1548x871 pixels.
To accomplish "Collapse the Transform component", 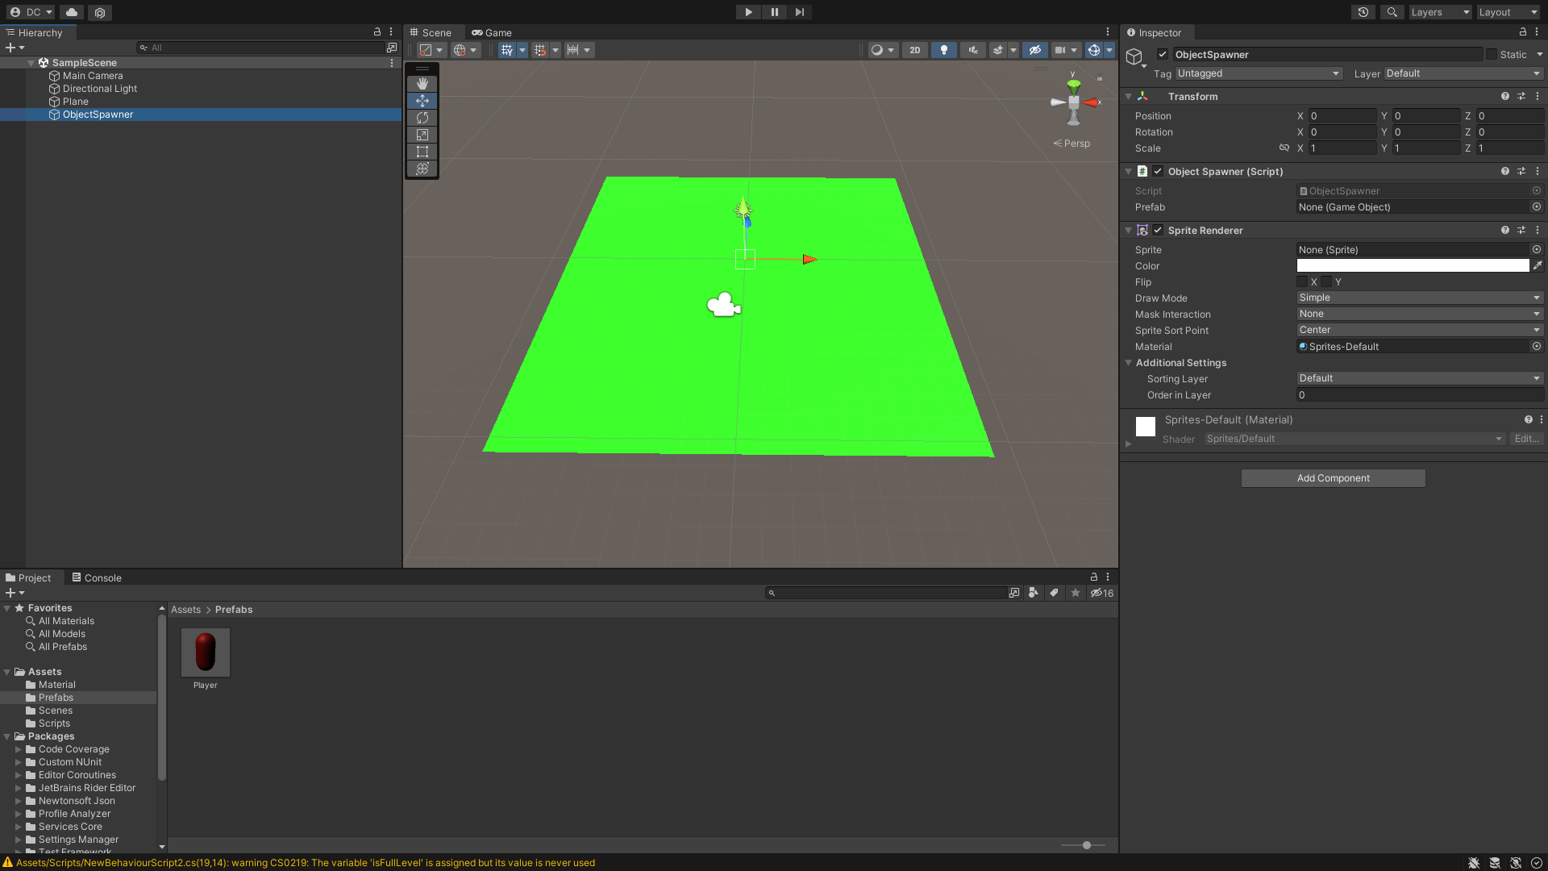I will click(x=1128, y=96).
